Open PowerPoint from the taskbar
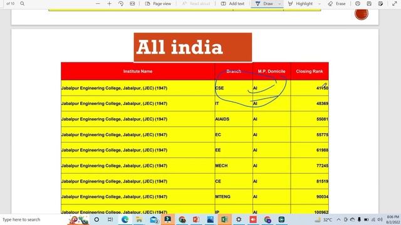This screenshot has height=225, width=401. [x=196, y=219]
